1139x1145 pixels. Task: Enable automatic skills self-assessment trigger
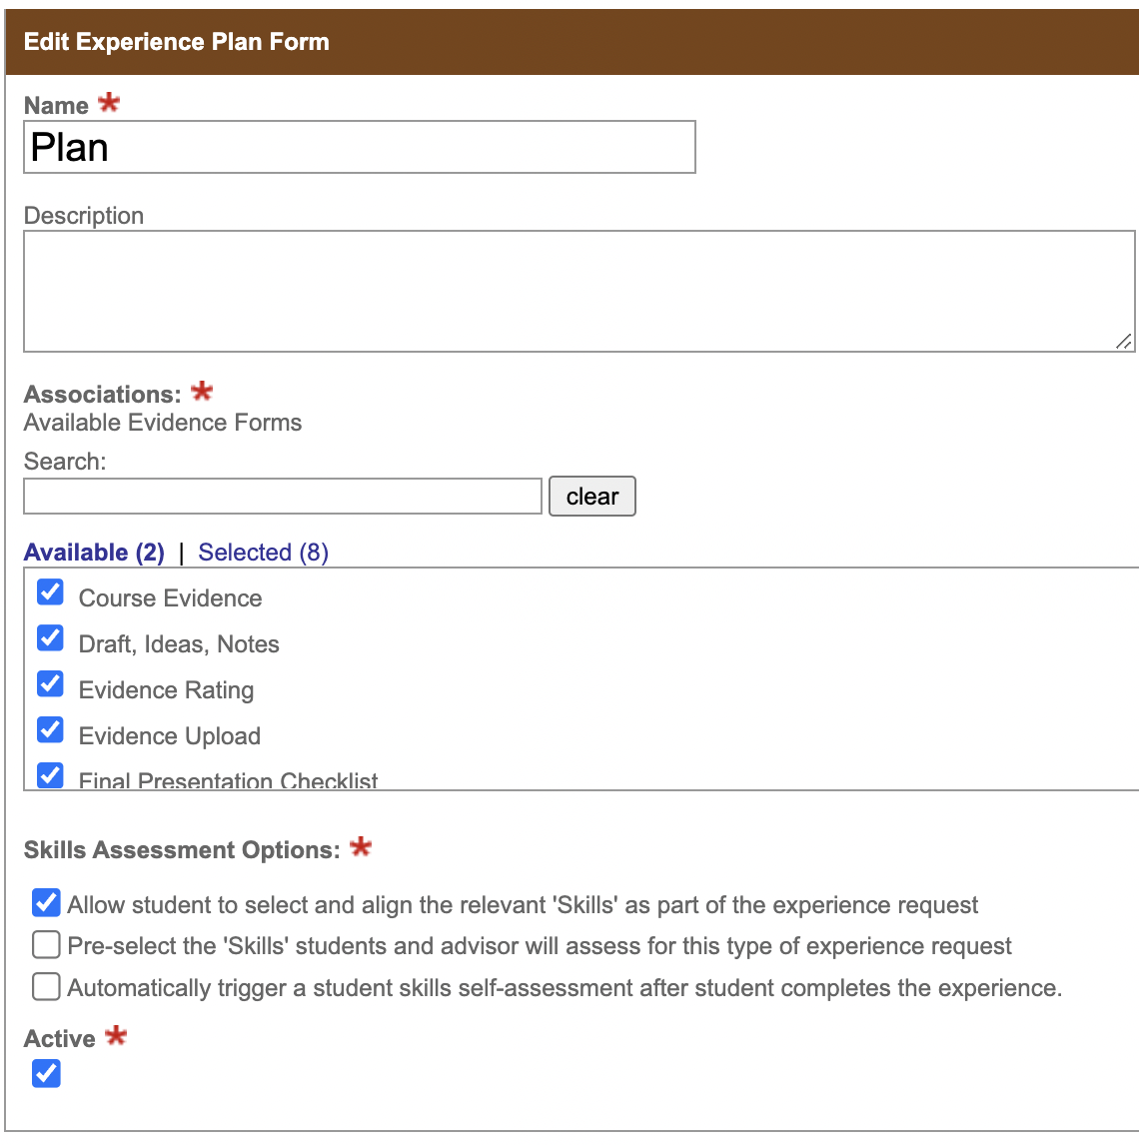tap(46, 986)
